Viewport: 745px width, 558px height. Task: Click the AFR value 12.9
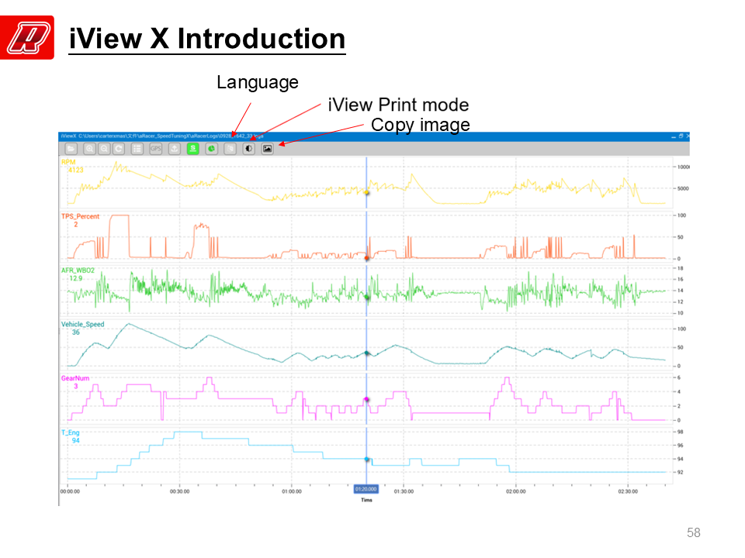point(75,278)
